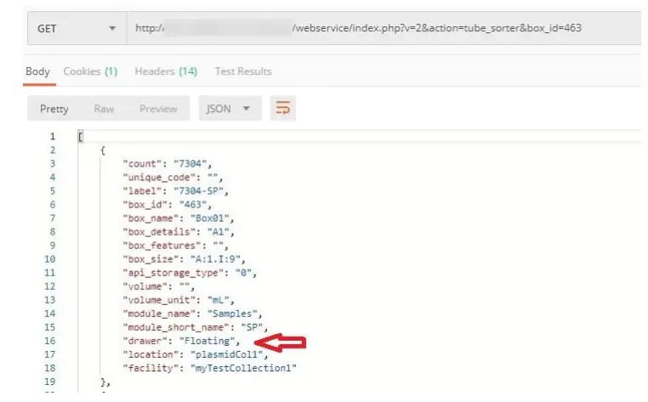Click line number 19 in gutter
The width and height of the screenshot is (648, 402).
click(50, 382)
